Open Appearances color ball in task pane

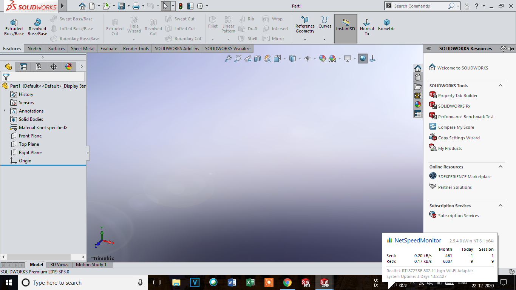click(x=417, y=105)
